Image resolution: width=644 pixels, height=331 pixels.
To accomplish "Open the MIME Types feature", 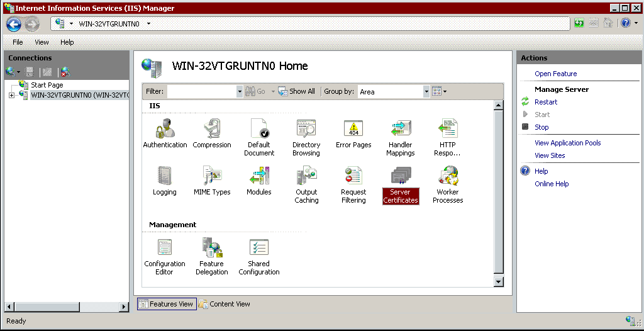I will pos(212,181).
